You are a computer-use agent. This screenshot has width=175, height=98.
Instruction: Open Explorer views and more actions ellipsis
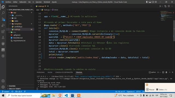[31, 6]
